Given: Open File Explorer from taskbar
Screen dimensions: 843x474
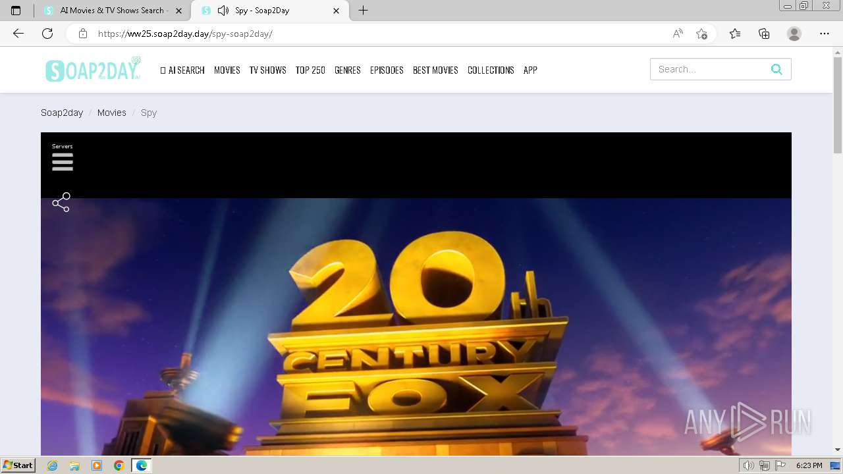Looking at the screenshot, I should click(74, 465).
